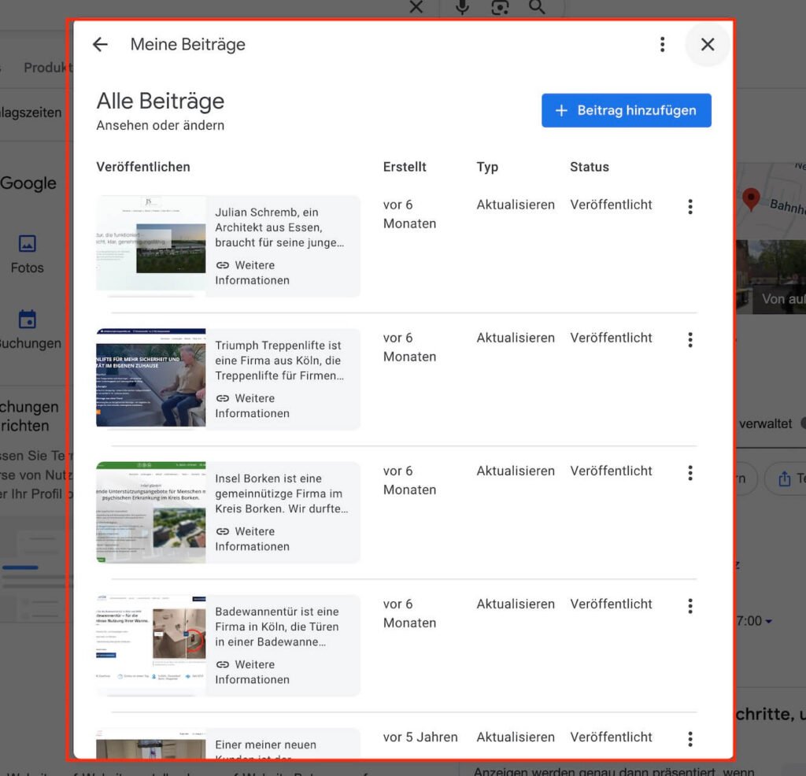
Task: Click the Typ column header
Action: point(486,167)
